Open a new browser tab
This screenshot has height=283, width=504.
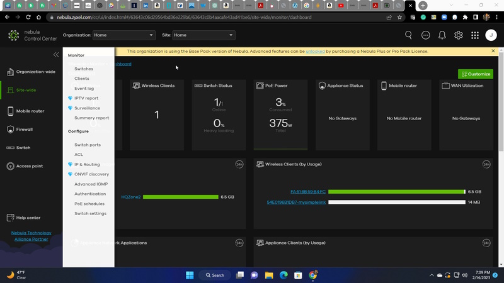coord(423,6)
